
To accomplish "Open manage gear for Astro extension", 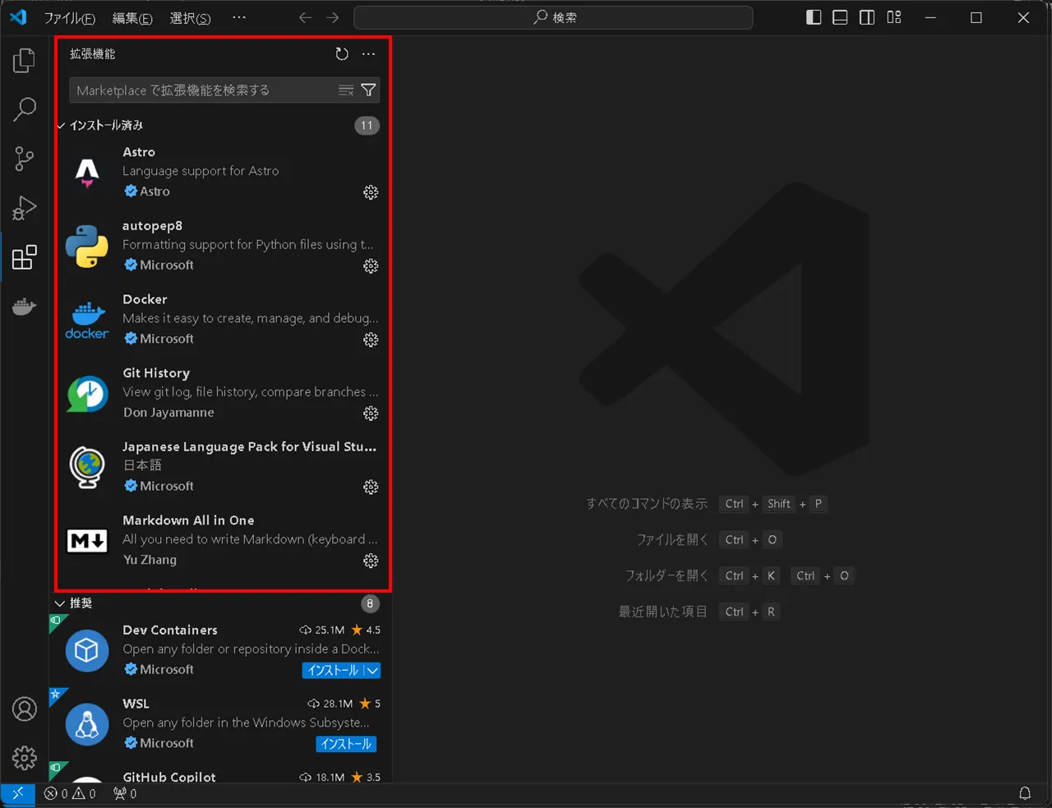I will (371, 192).
